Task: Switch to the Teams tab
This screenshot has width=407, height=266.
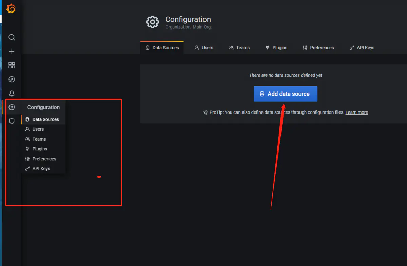Action: point(239,48)
